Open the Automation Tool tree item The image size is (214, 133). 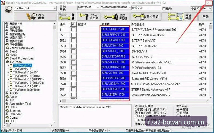[20, 104]
